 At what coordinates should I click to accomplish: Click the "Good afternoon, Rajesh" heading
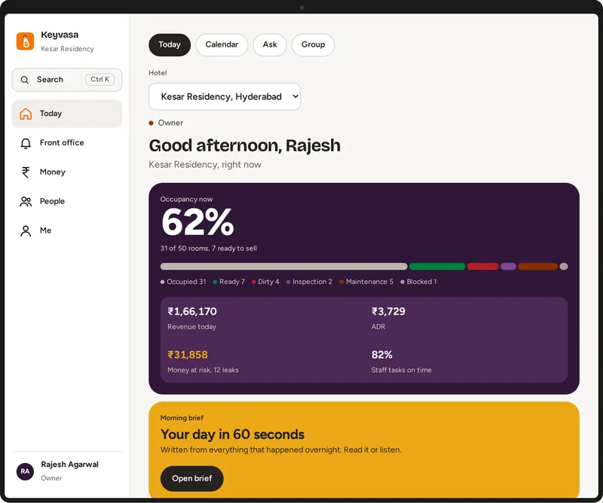[x=244, y=145]
